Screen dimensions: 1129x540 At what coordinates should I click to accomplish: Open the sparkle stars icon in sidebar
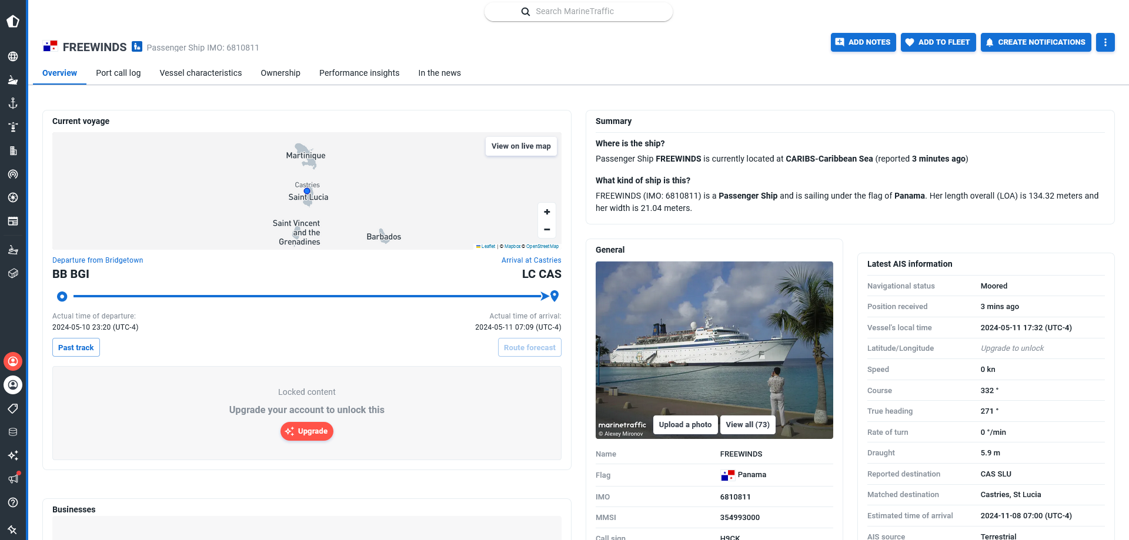point(13,455)
